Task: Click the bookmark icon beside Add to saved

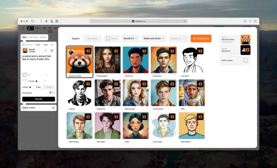Action: [x=245, y=60]
